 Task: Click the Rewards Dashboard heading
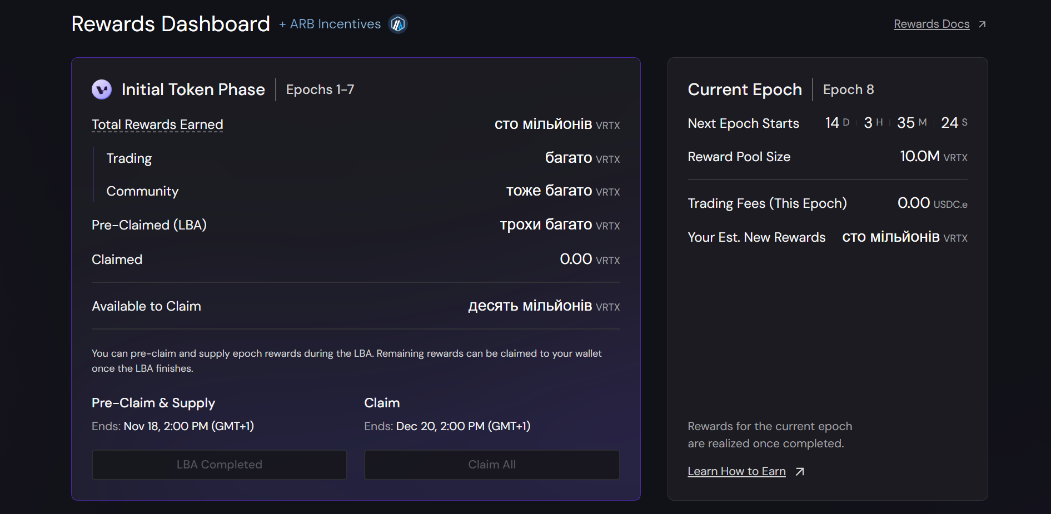point(171,24)
